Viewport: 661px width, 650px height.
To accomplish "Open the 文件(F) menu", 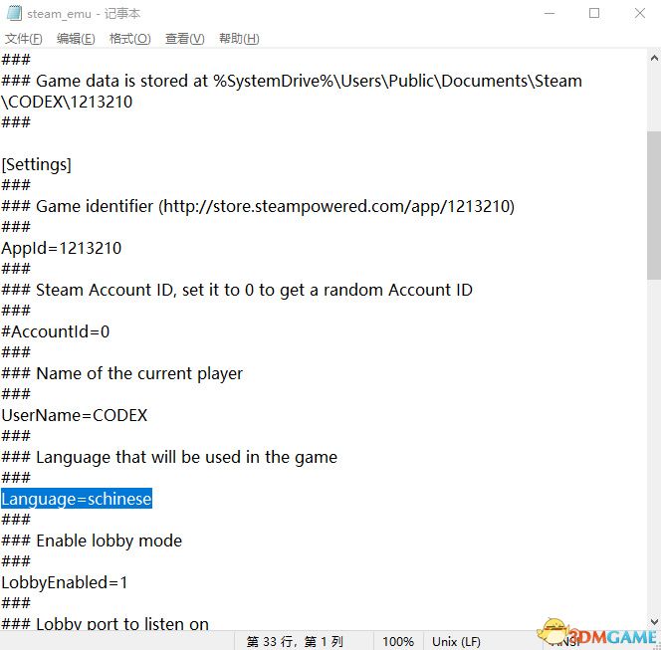I will tap(24, 39).
